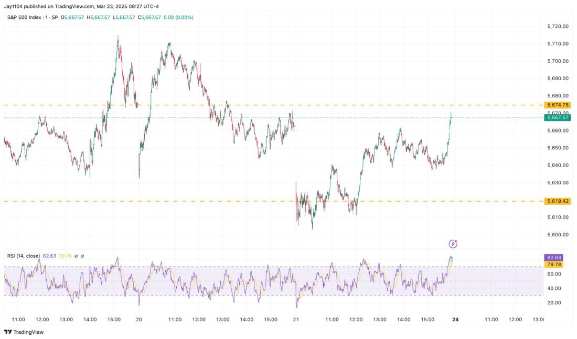Click the 5,600.00 level on price axis
The image size is (577, 339).
(x=558, y=235)
